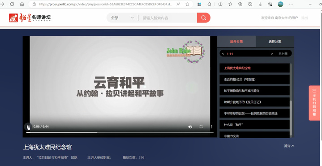Mute the video using the speaker icon

(190, 127)
